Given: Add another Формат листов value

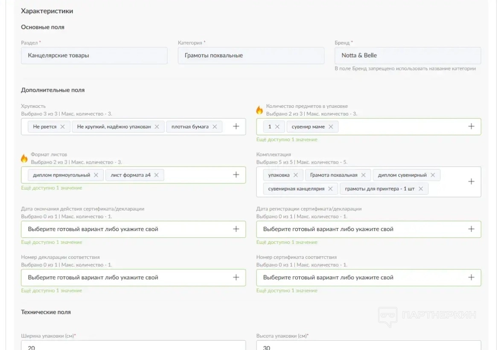Looking at the screenshot, I should coord(236,175).
